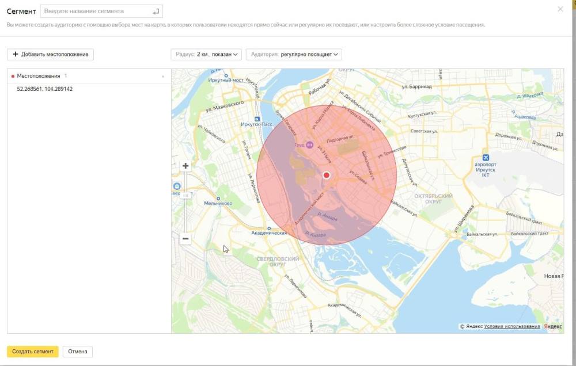
Task: Click the map zoom slider handle
Action: [185, 195]
